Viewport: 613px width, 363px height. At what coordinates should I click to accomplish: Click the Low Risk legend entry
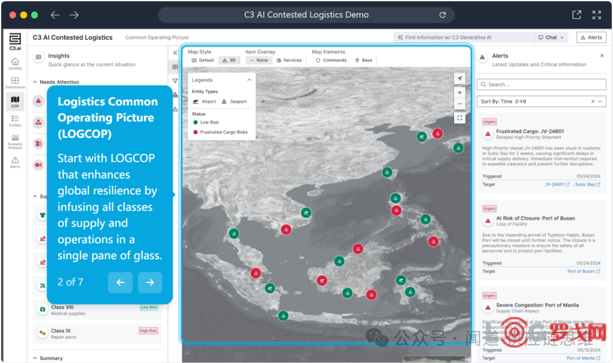(206, 123)
